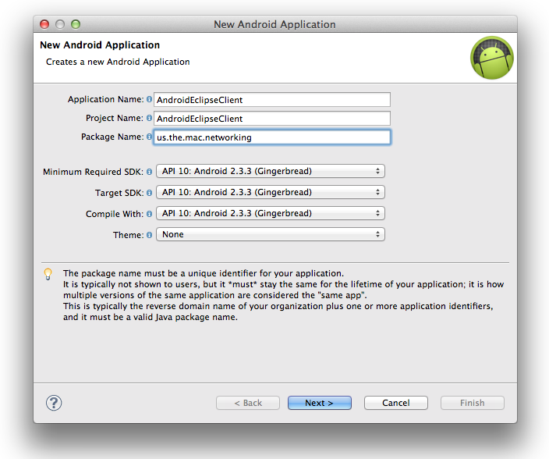Image resolution: width=549 pixels, height=459 pixels.
Task: Click the info icon beside Package Name
Action: click(x=149, y=137)
